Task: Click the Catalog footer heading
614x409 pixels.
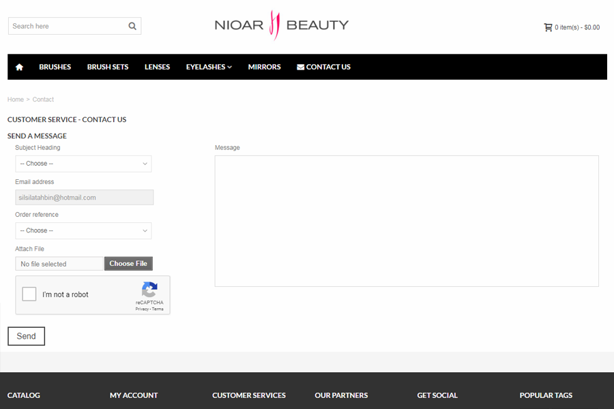Action: pyautogui.click(x=23, y=395)
